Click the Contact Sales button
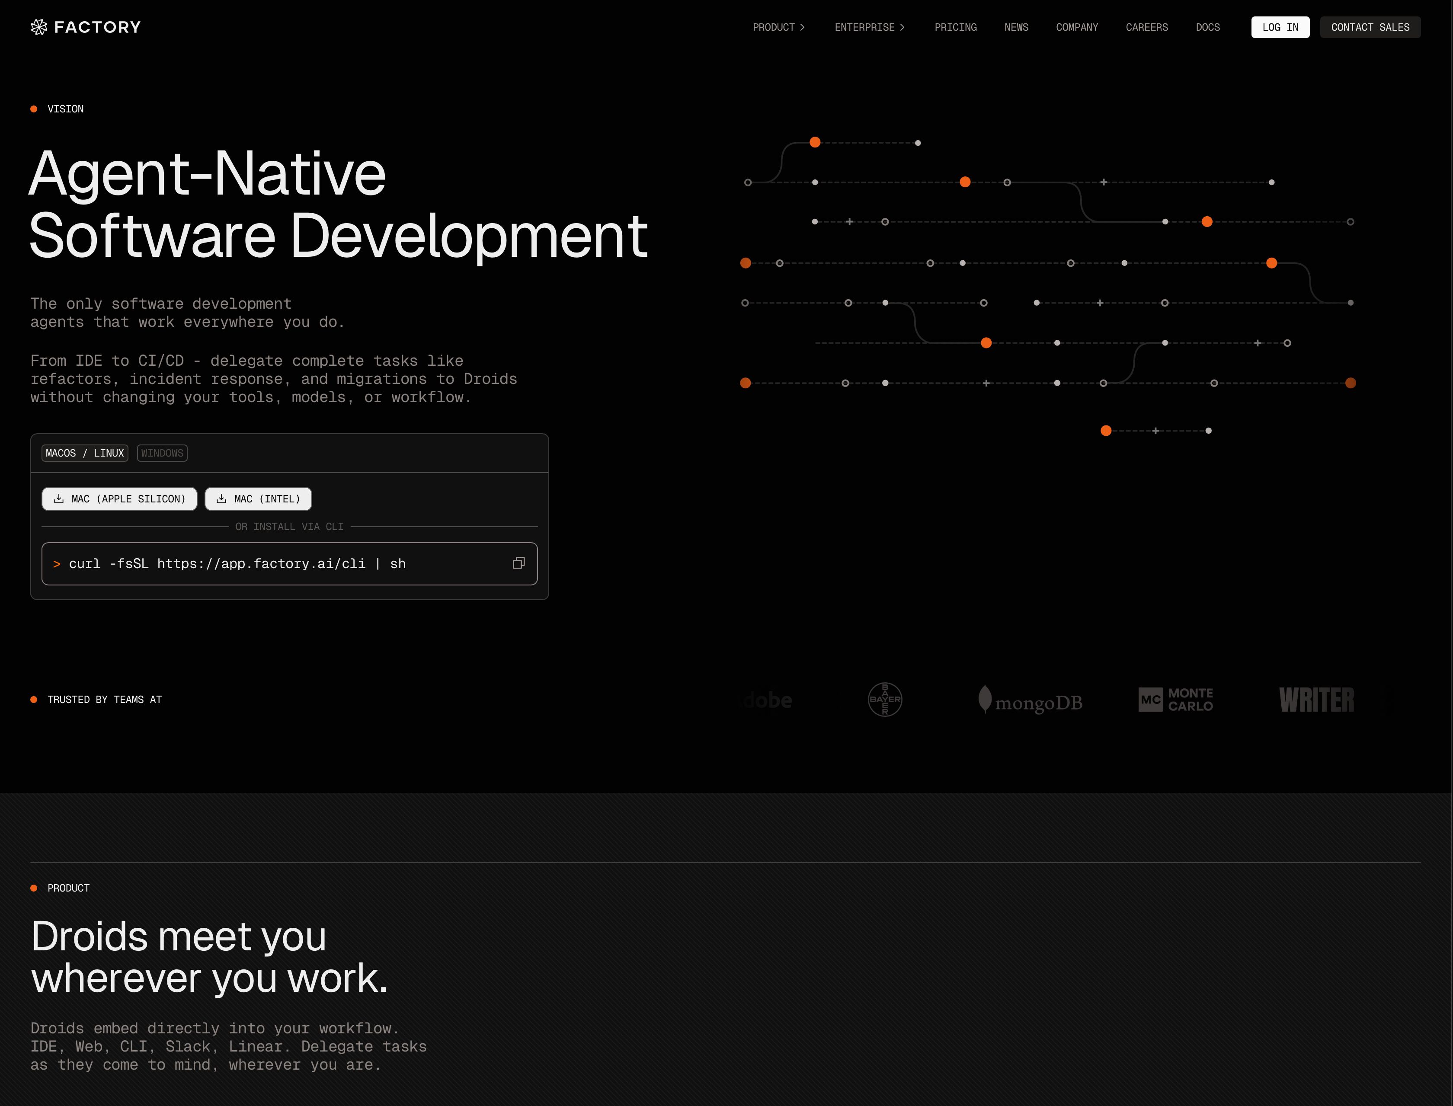 (x=1370, y=27)
